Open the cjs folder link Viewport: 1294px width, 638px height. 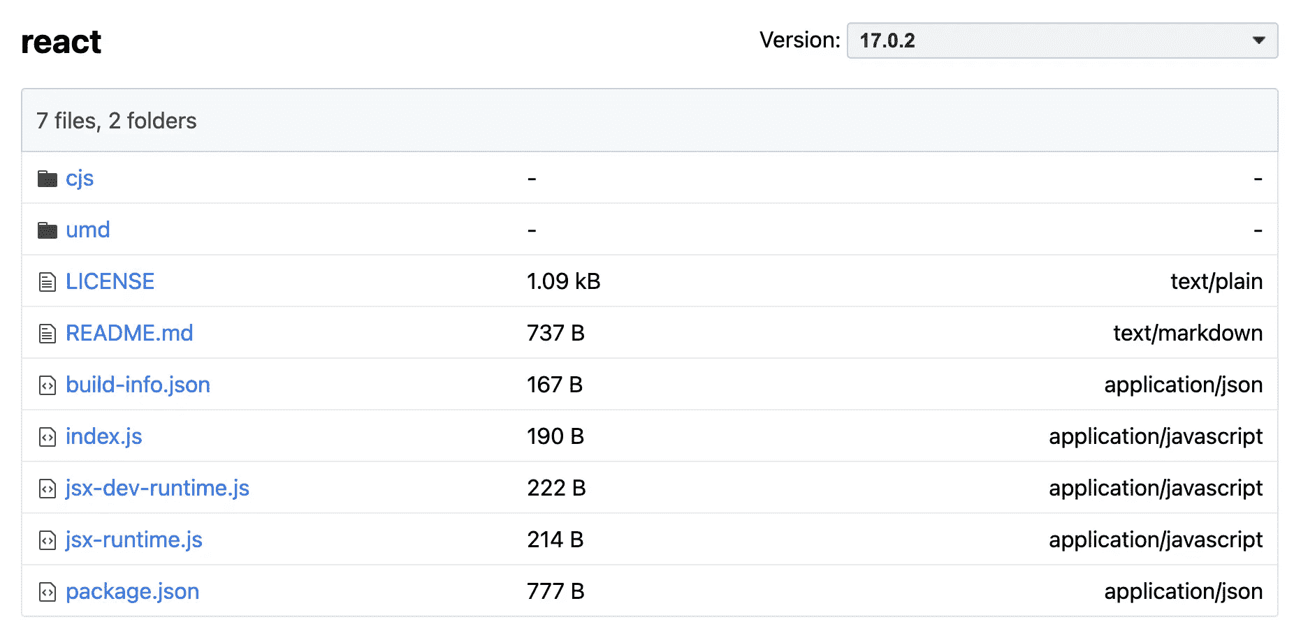[80, 179]
